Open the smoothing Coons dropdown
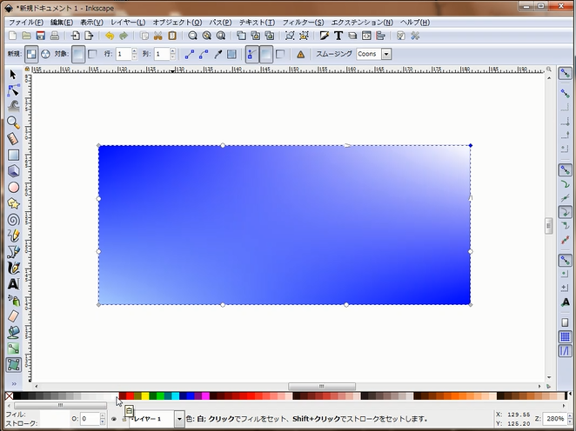The width and height of the screenshot is (576, 431). (385, 54)
